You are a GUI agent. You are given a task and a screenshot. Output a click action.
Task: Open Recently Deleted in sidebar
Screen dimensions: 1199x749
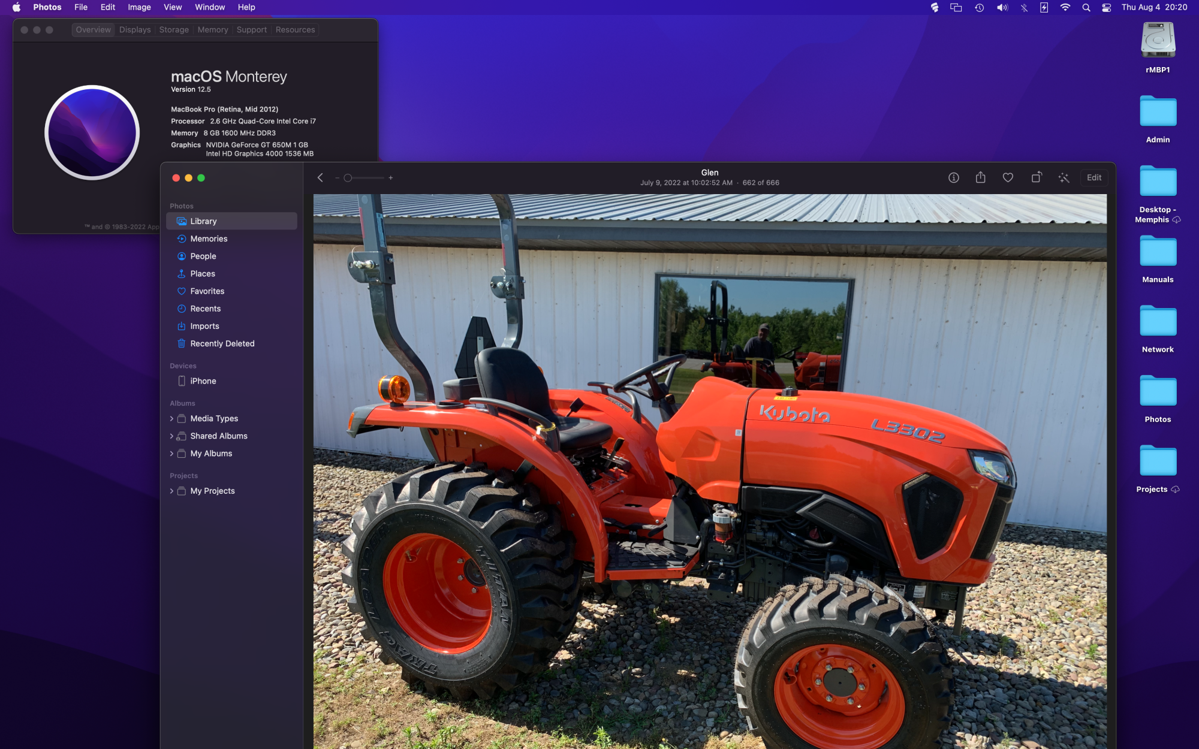click(x=222, y=344)
